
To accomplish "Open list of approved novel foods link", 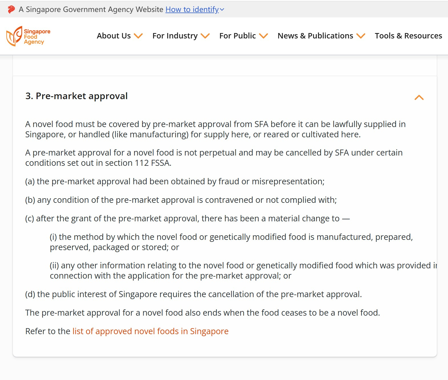I will pyautogui.click(x=150, y=331).
